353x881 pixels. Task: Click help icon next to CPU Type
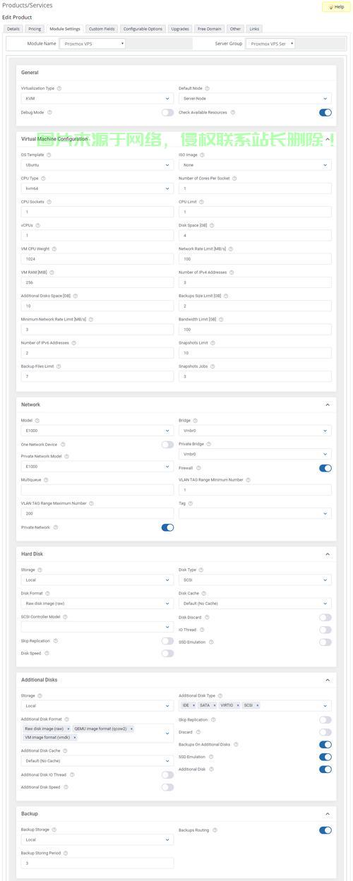click(x=44, y=179)
